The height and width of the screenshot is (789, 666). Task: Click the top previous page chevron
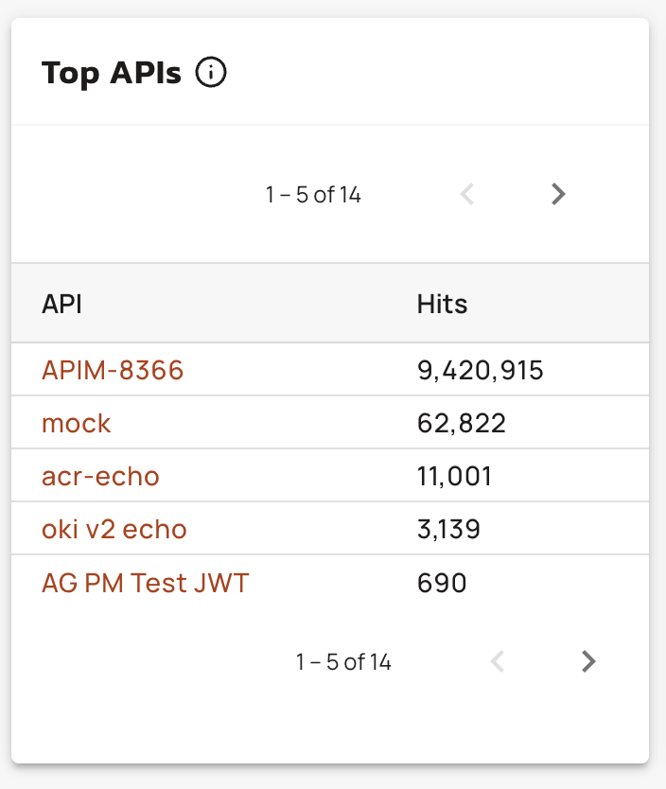coord(466,194)
